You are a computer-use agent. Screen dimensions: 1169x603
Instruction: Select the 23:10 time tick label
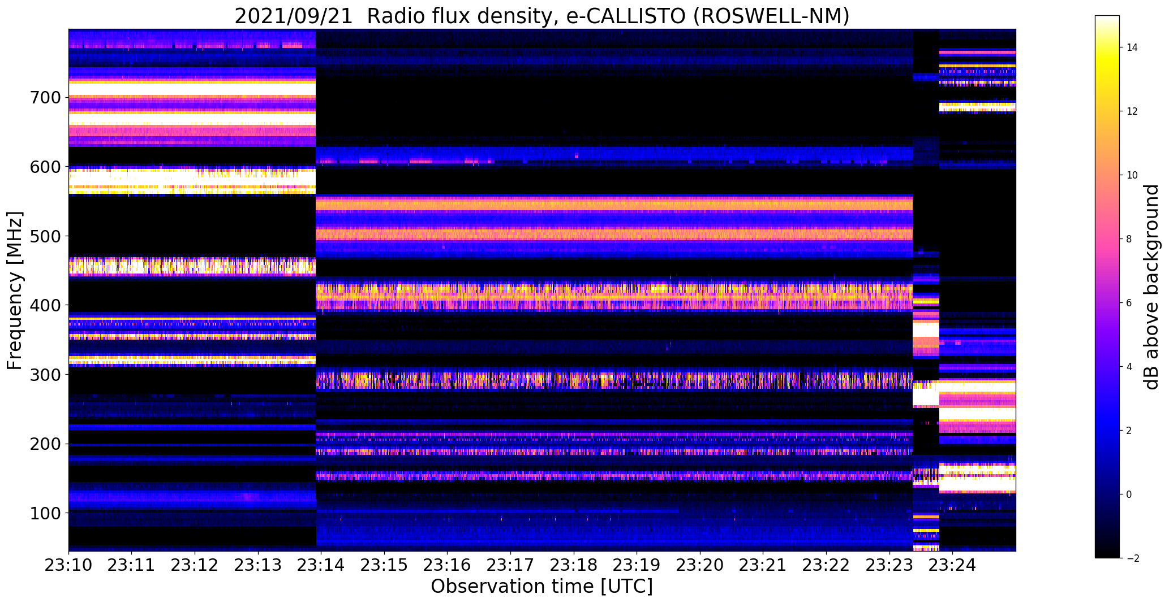[68, 566]
